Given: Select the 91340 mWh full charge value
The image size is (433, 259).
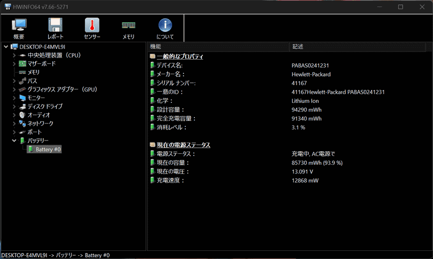Looking at the screenshot, I should tap(306, 119).
